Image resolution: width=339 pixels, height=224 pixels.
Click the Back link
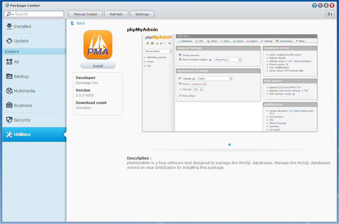click(x=81, y=23)
